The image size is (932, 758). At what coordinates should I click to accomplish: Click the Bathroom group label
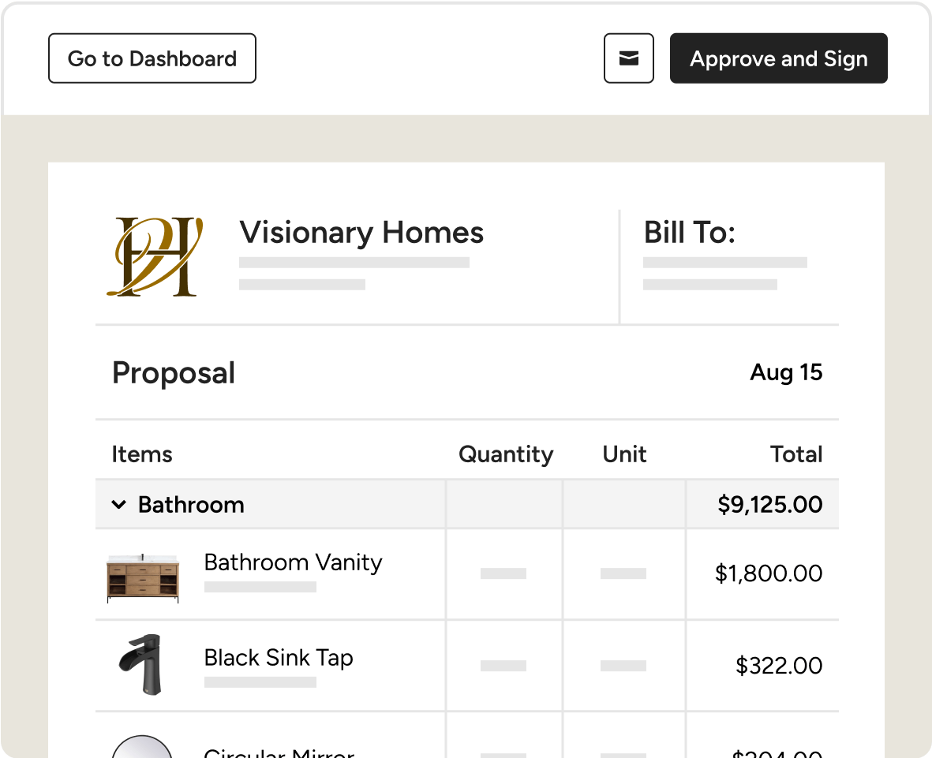click(x=191, y=505)
